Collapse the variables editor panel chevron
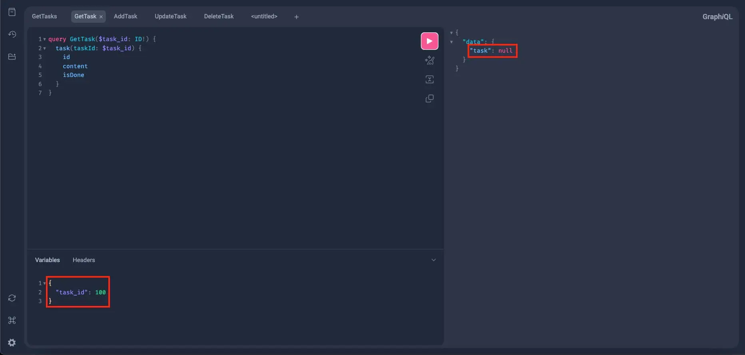This screenshot has width=745, height=355. click(433, 260)
